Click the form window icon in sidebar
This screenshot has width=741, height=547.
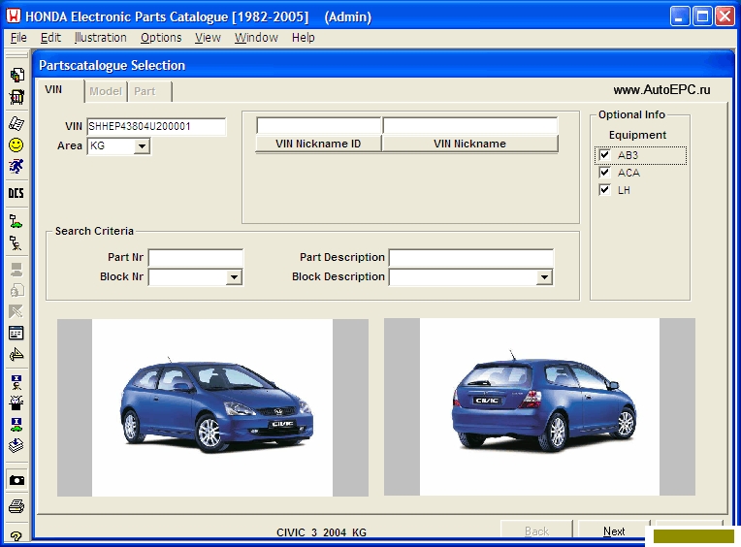(16, 333)
